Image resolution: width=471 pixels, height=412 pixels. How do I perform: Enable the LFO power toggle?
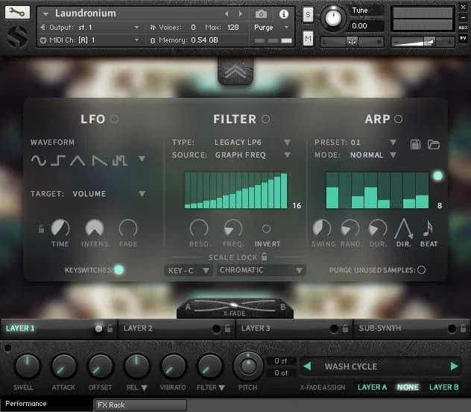click(x=115, y=119)
